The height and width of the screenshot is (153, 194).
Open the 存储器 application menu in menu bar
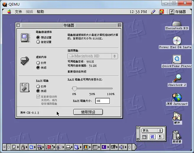(x=178, y=12)
